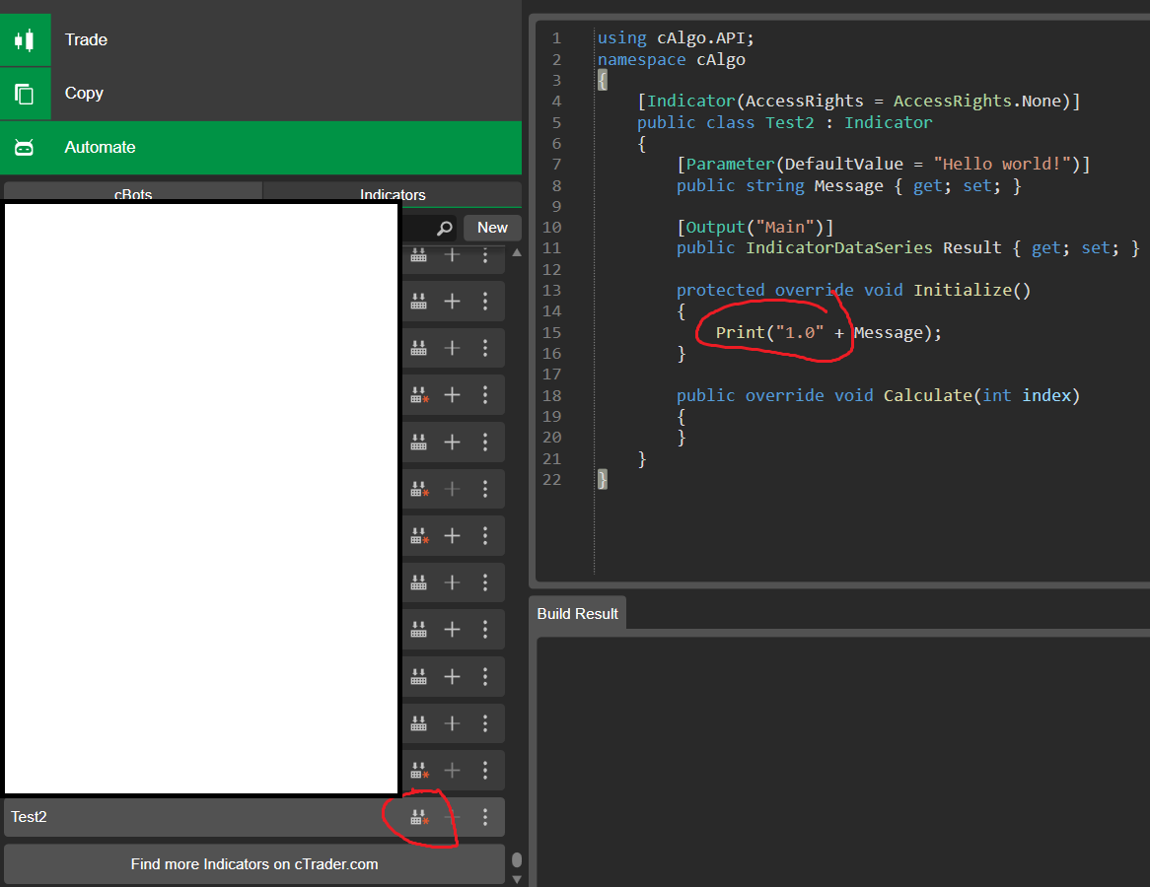Click the "Hello world!" string in code
The height and width of the screenshot is (887, 1150).
pos(1002,165)
